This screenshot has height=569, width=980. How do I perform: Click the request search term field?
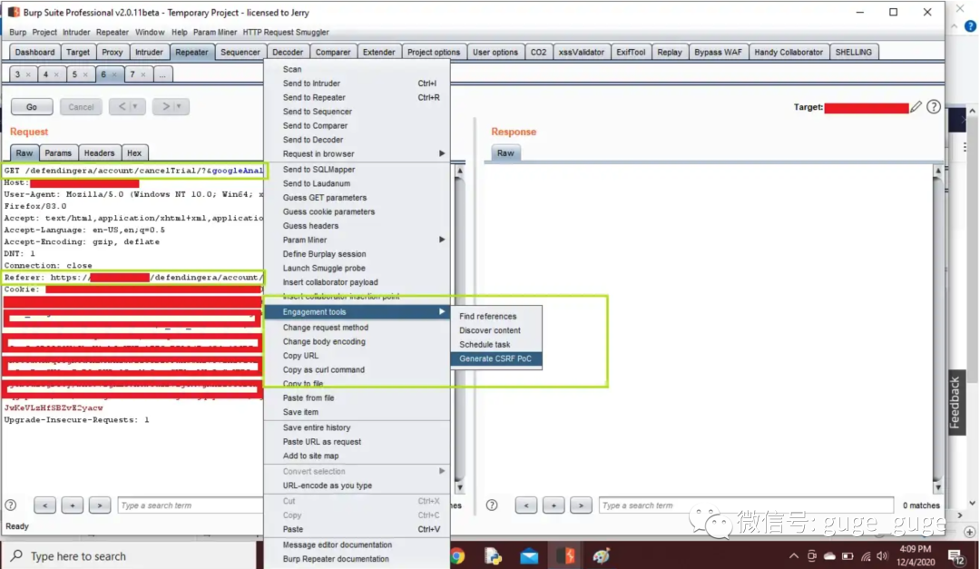coord(190,505)
